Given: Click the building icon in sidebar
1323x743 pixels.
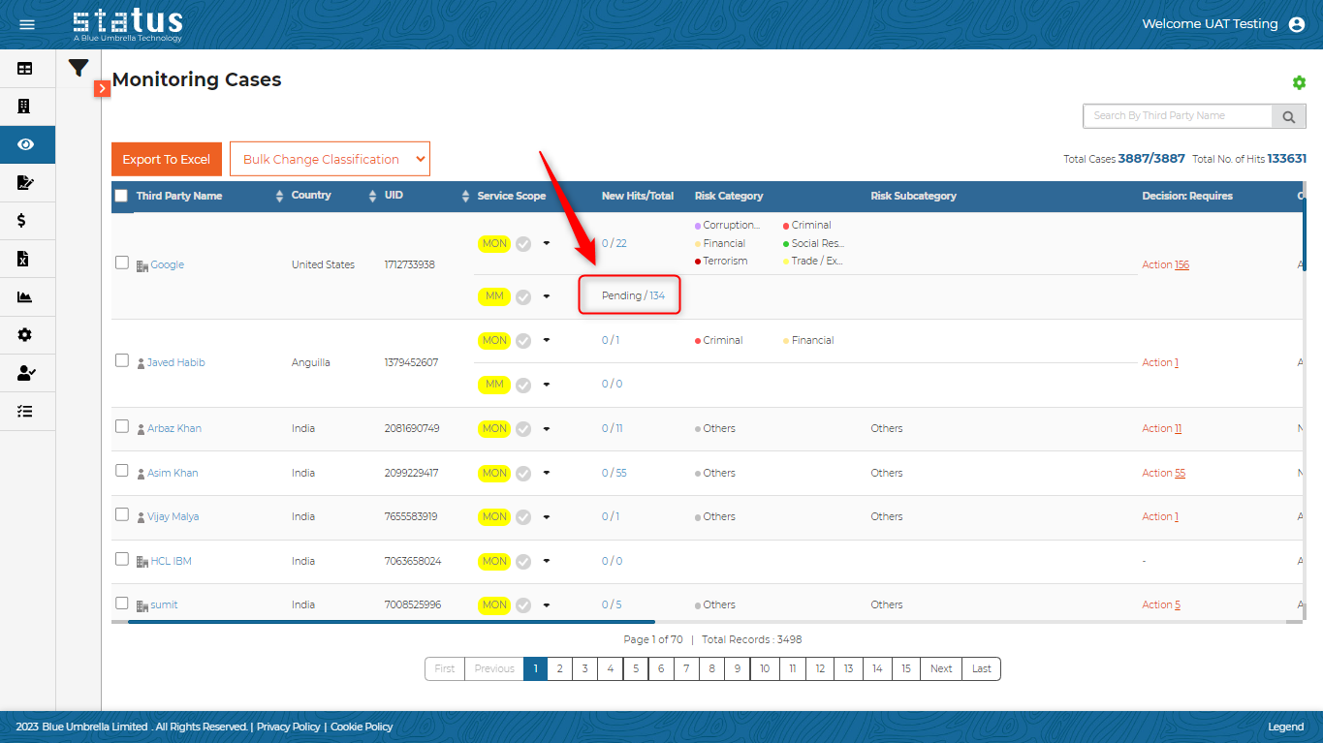Looking at the screenshot, I should [x=25, y=106].
